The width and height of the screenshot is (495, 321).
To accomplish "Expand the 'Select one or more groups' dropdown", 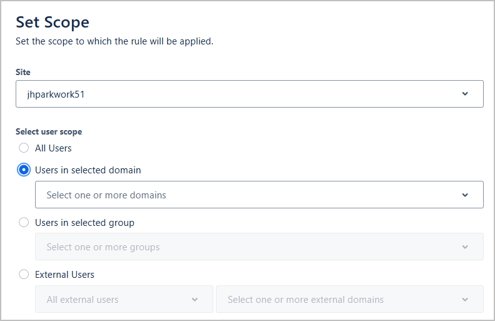I will point(259,247).
